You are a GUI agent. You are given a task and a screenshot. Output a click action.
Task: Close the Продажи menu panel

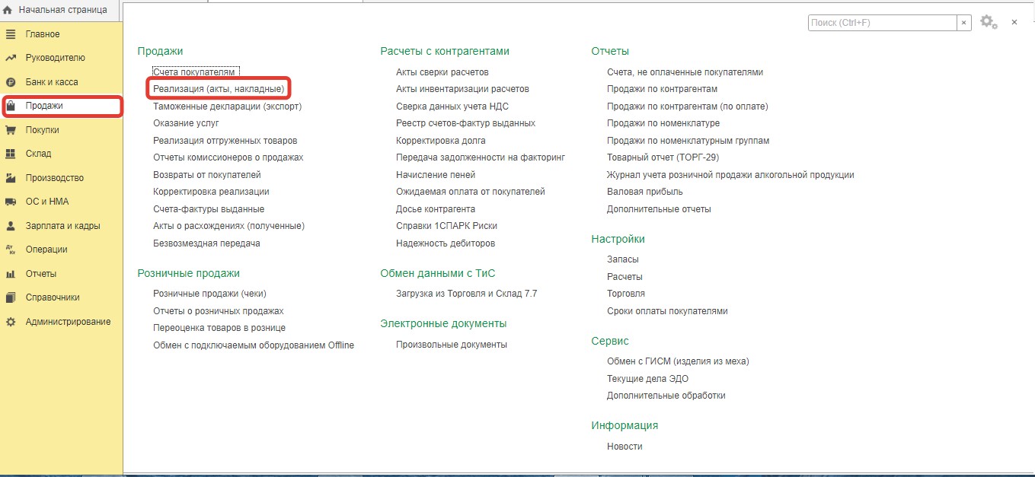[1014, 23]
